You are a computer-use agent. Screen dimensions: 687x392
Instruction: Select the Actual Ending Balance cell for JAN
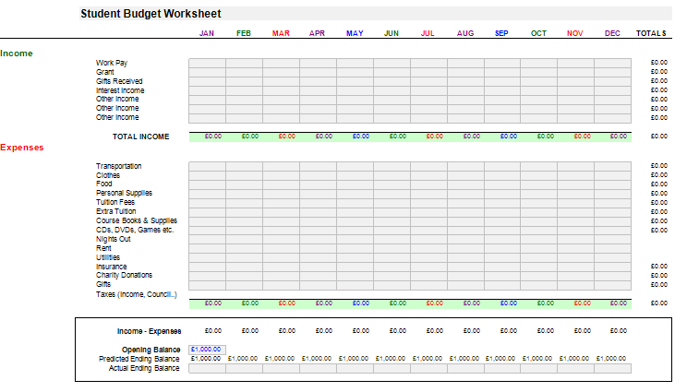point(207,368)
